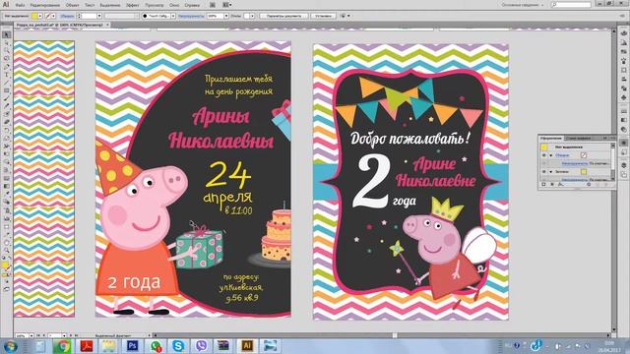This screenshot has height=354, width=630.
Task: Click the yellow fill swatch in control bar
Action: click(x=34, y=16)
